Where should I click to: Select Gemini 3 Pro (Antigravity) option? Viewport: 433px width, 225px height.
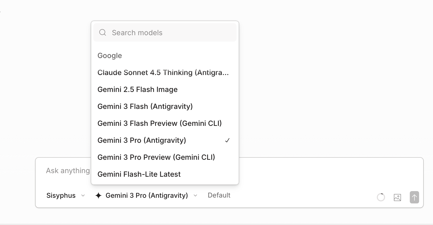click(x=142, y=140)
